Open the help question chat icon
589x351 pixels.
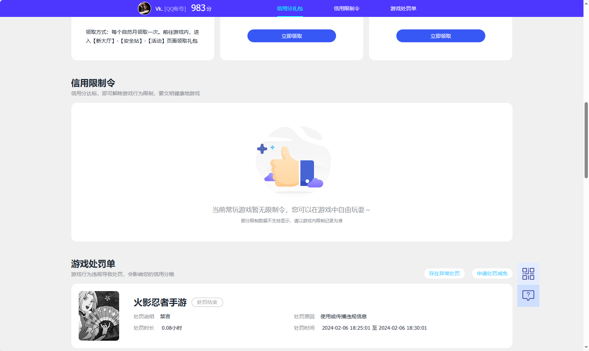528,296
